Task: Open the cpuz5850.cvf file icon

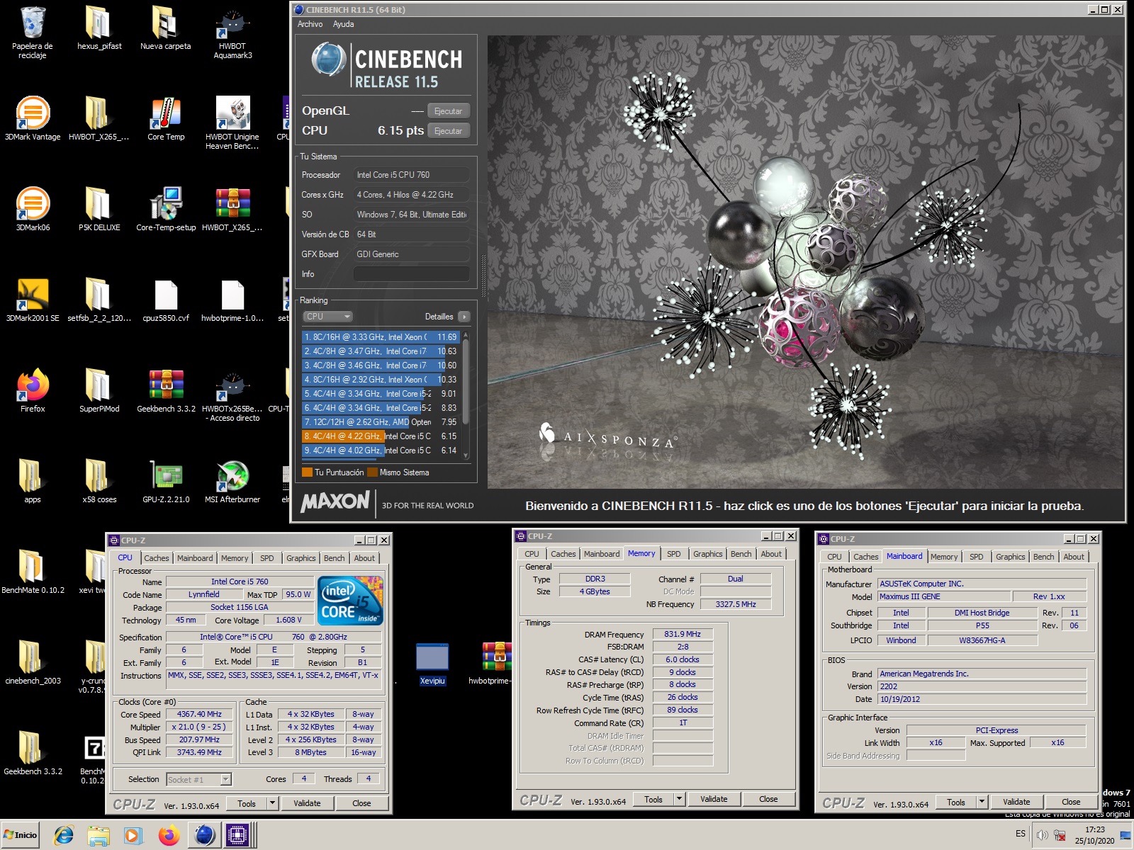Action: pyautogui.click(x=166, y=300)
